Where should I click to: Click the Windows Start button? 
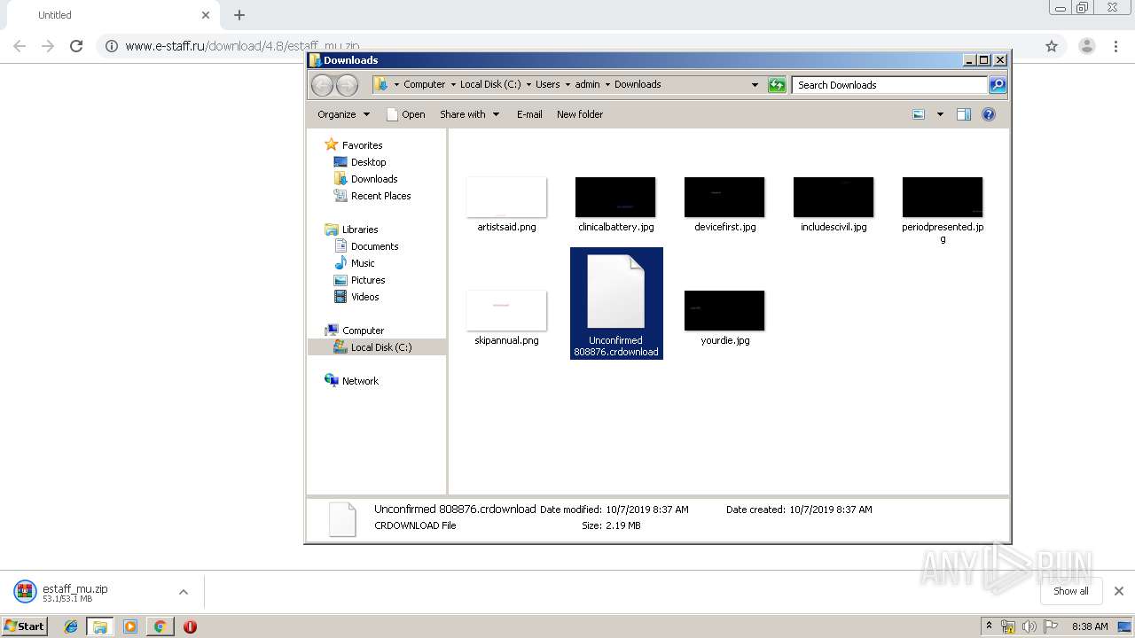click(25, 626)
